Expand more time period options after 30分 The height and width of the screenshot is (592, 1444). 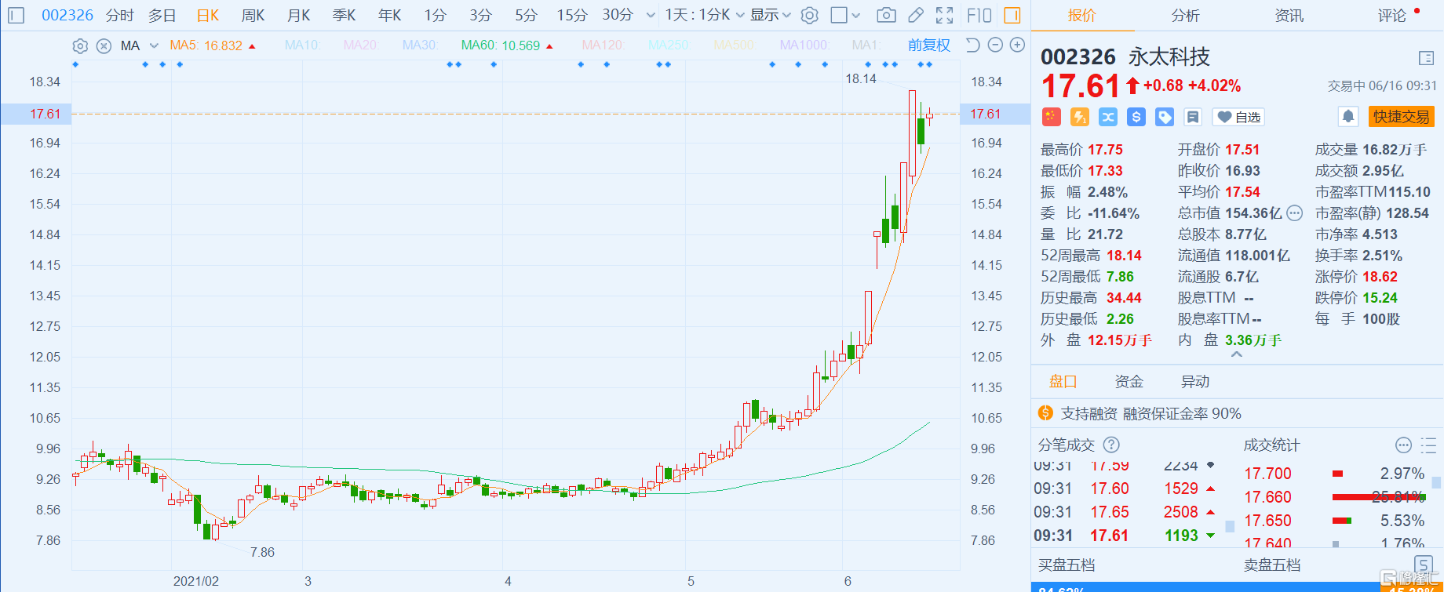651,15
